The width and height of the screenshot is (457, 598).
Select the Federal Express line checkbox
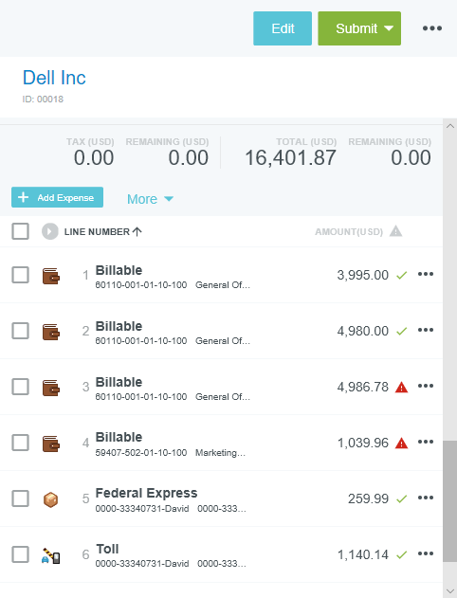click(x=20, y=498)
